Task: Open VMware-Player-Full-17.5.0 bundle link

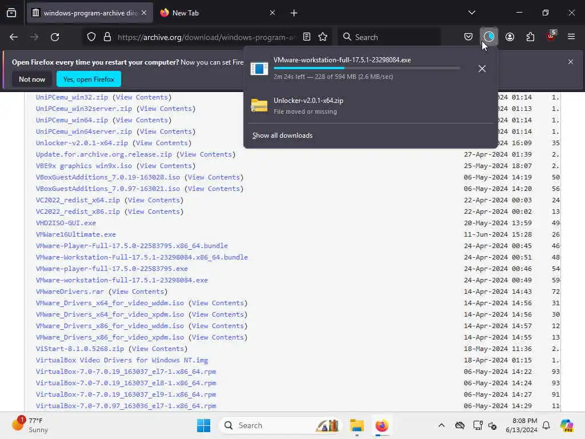Action: click(132, 246)
